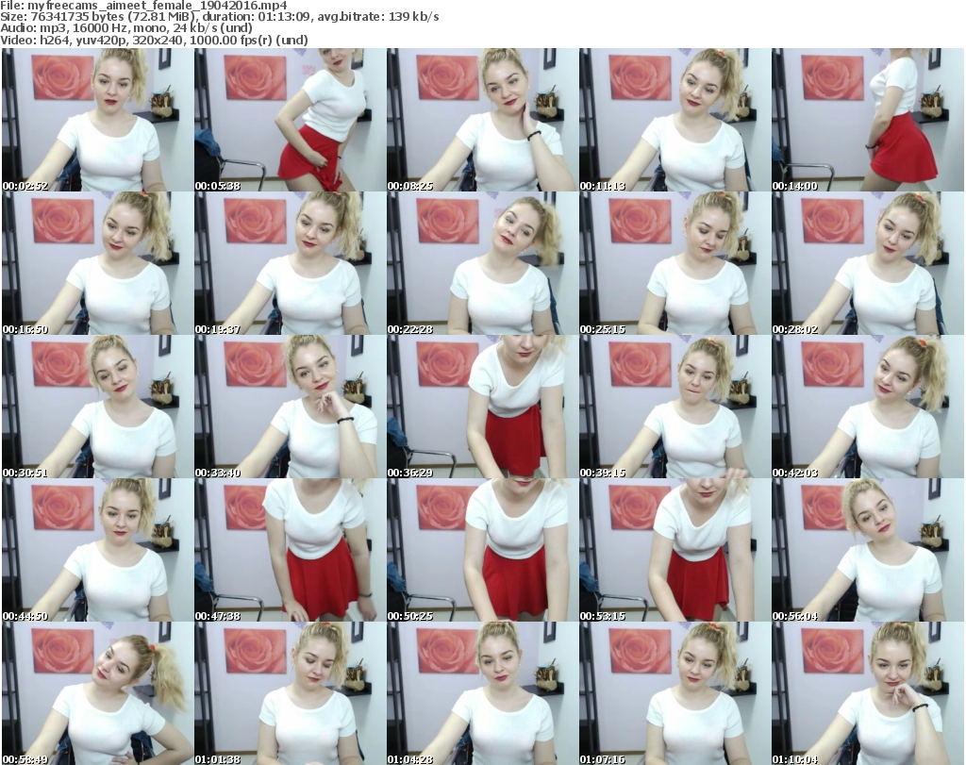966x765 pixels.
Task: Click the thumbnail frame stamped 00:25:15
Action: [x=675, y=263]
